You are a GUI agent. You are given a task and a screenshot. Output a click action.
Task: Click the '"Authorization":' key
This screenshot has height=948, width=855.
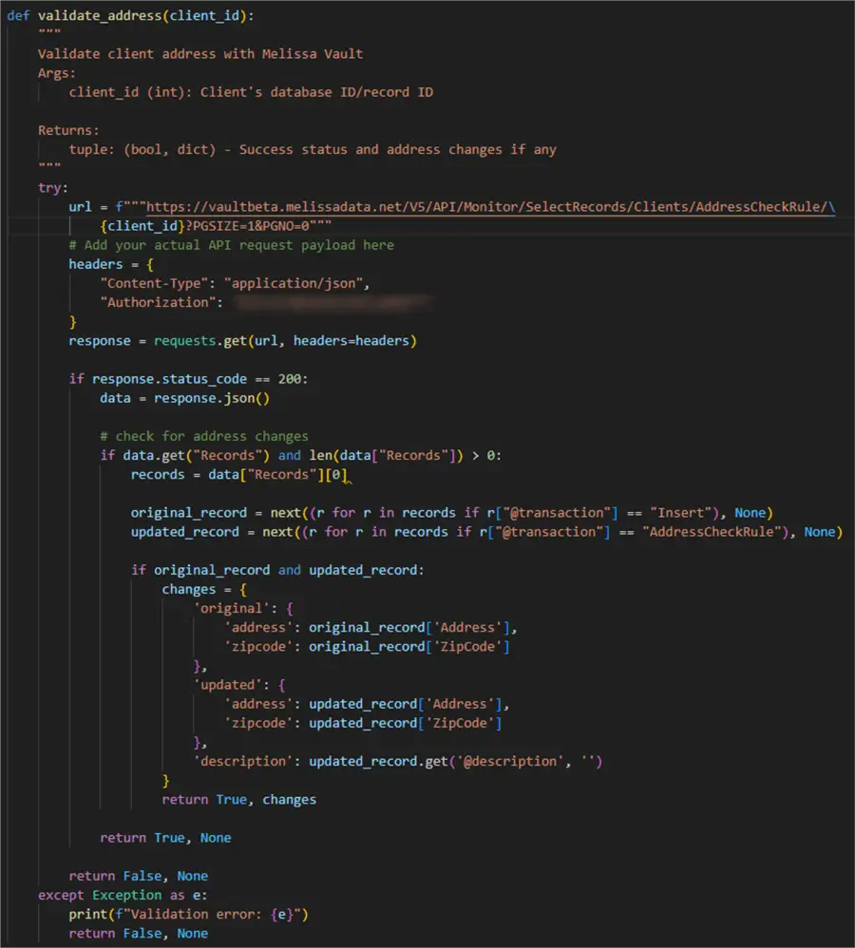(x=161, y=302)
